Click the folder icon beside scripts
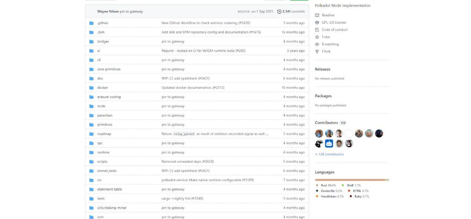The height and width of the screenshot is (219, 471). 92,162
